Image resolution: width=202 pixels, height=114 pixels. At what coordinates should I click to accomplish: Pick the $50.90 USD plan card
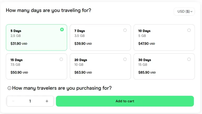tap(36, 66)
